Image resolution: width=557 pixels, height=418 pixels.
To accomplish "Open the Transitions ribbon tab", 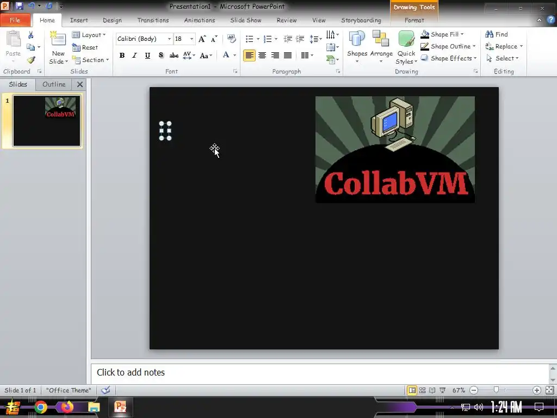I will click(153, 20).
